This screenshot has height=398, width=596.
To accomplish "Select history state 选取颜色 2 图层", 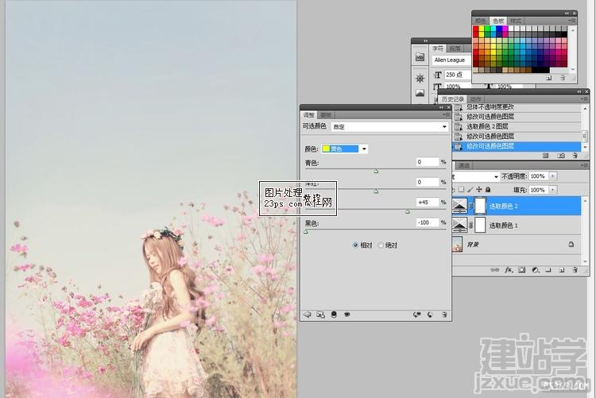I will coord(517,126).
